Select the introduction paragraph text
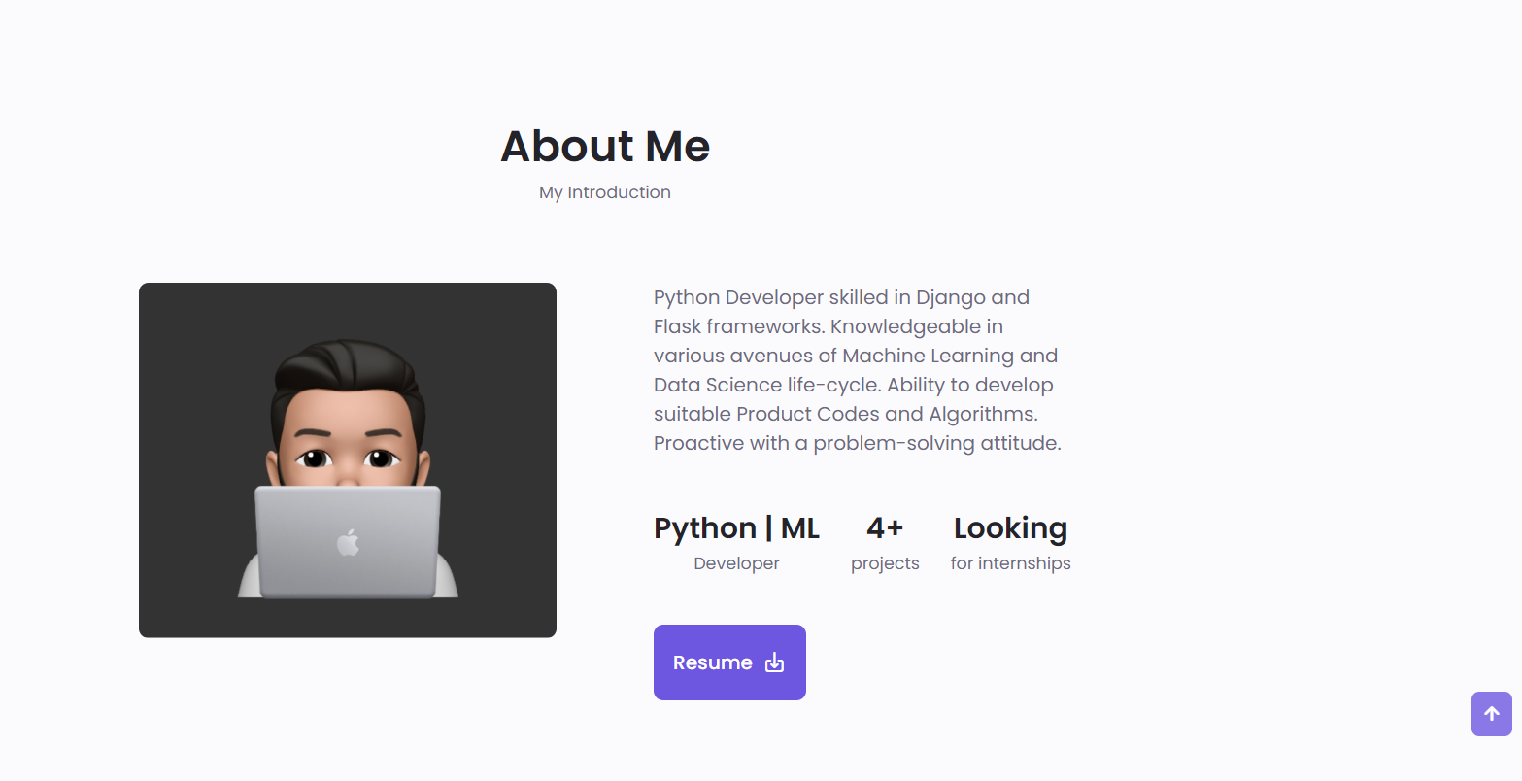The image size is (1522, 781). click(x=855, y=369)
